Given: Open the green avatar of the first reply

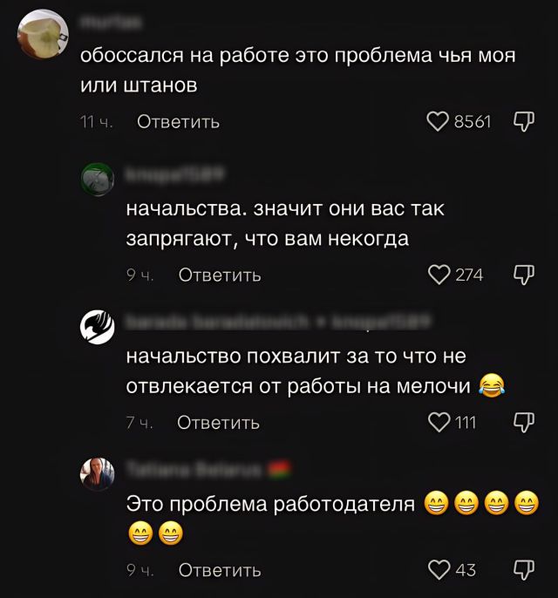Looking at the screenshot, I should click(x=98, y=180).
